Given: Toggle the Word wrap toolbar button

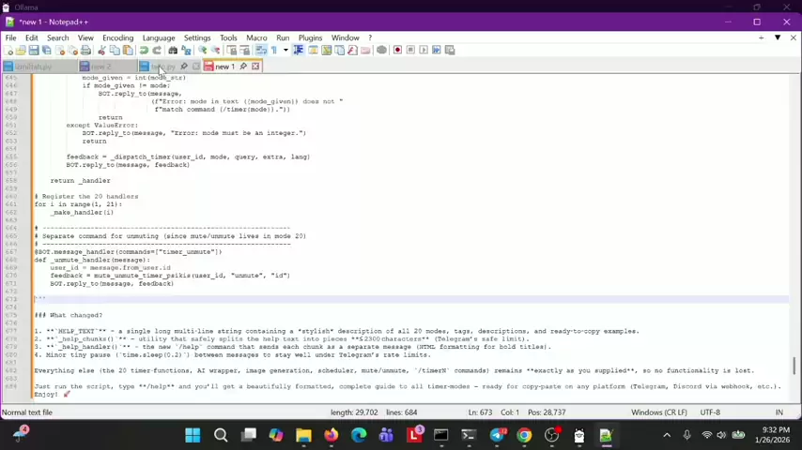Looking at the screenshot, I should [261, 50].
